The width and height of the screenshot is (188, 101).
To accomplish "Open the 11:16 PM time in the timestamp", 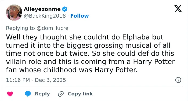I will 18,80.
